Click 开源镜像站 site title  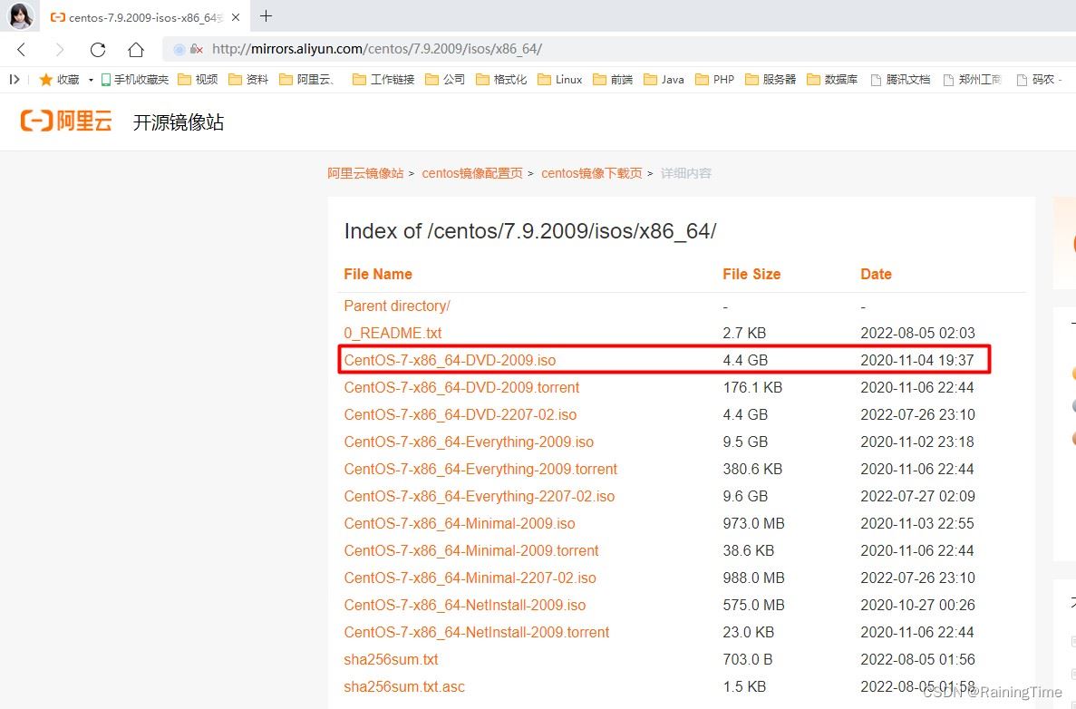tap(179, 122)
